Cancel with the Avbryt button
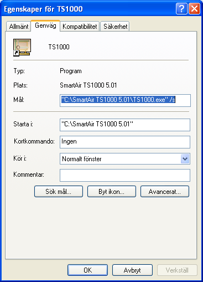Viewport: 203px width, 282px height. coord(132,270)
